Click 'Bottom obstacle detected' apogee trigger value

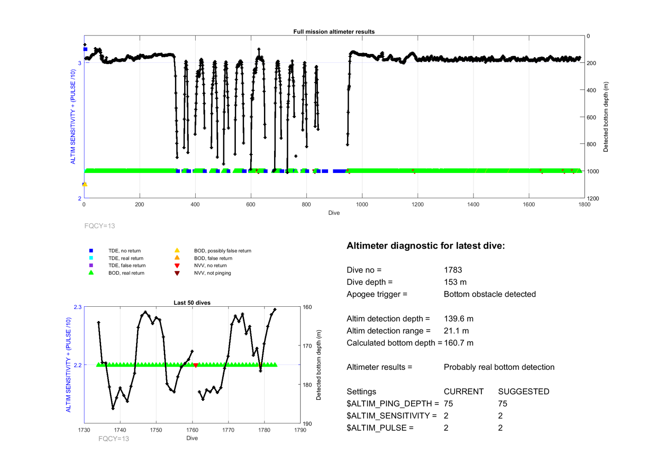tap(490, 294)
